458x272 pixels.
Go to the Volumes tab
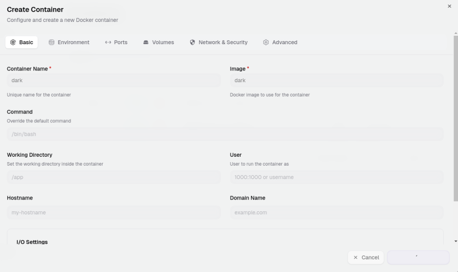159,42
